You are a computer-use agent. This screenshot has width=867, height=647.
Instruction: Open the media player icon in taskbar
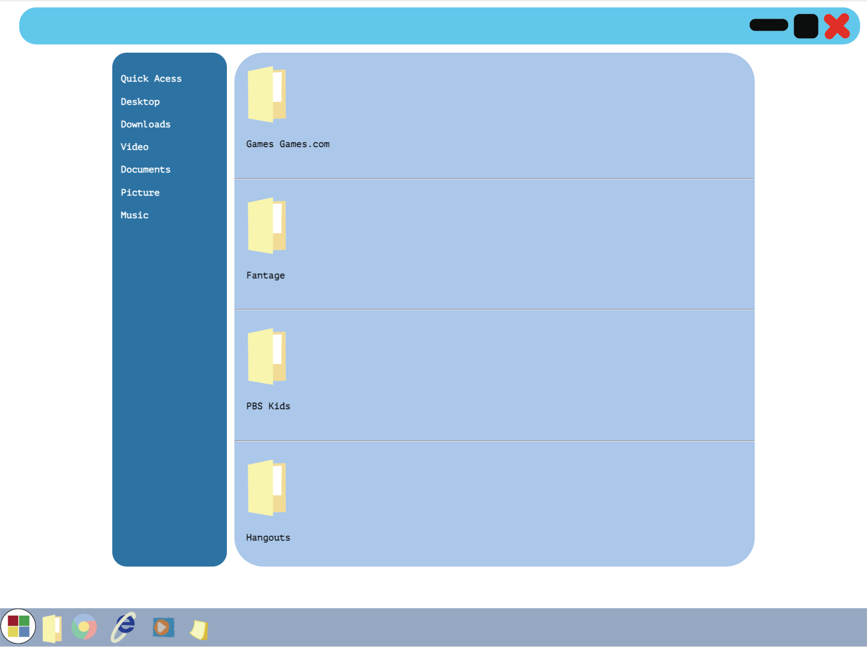pos(163,627)
